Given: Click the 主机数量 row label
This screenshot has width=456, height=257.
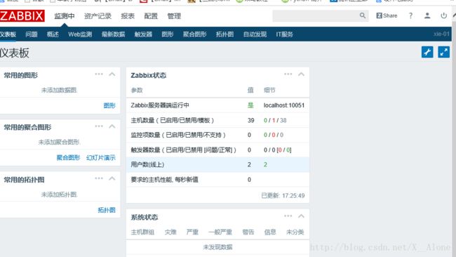Looking at the screenshot, I should 172,120.
